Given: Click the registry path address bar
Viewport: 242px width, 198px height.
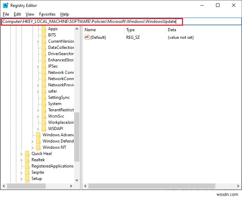Looking at the screenshot, I should tap(121, 21).
